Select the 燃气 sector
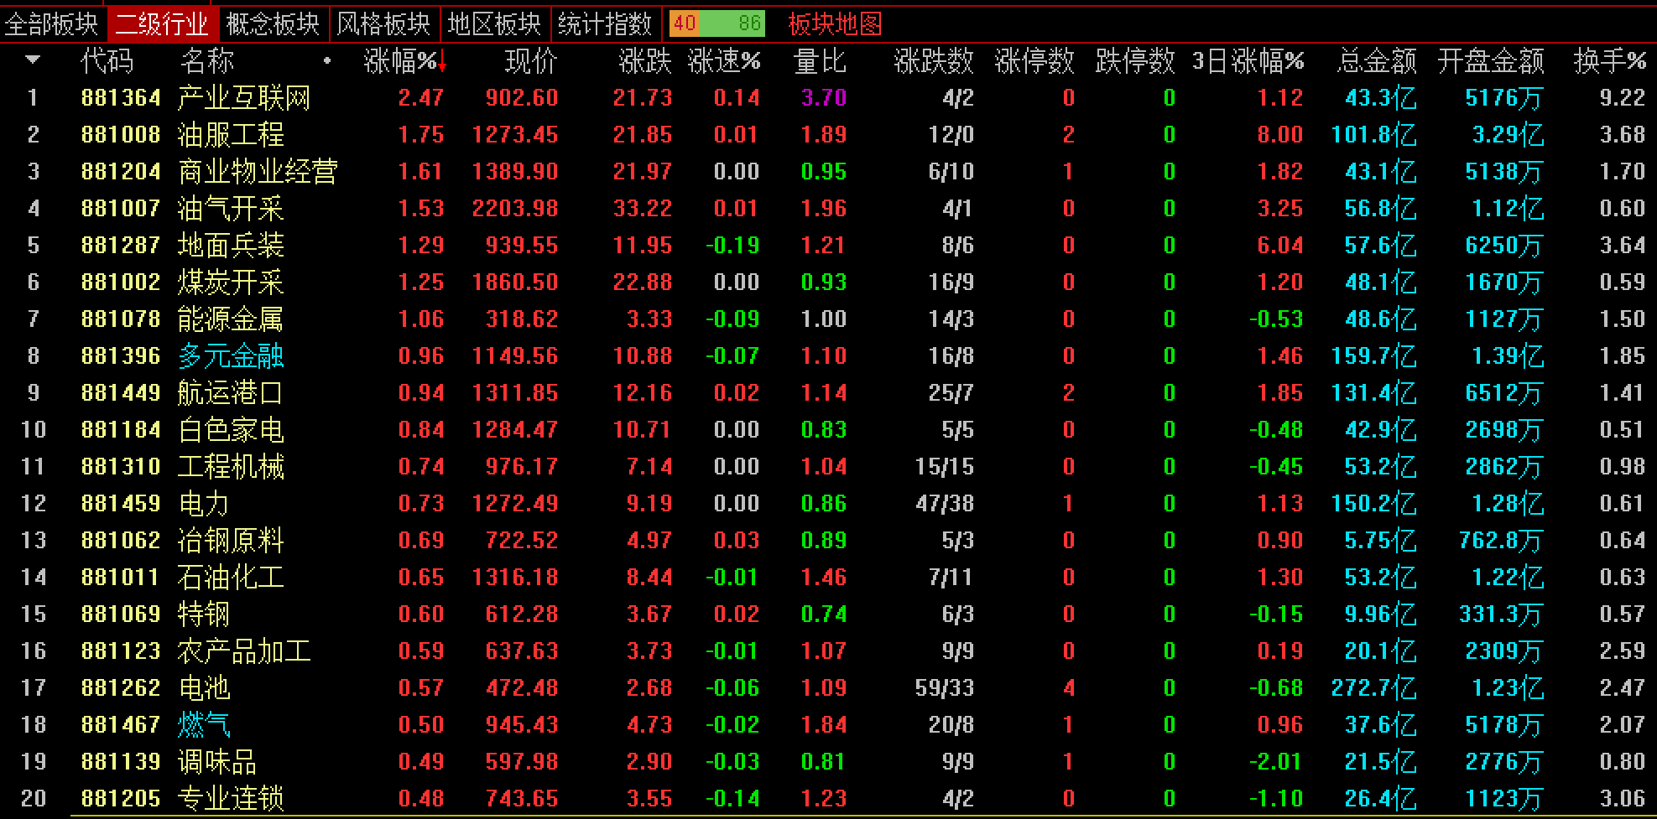The image size is (1657, 819). click(204, 725)
